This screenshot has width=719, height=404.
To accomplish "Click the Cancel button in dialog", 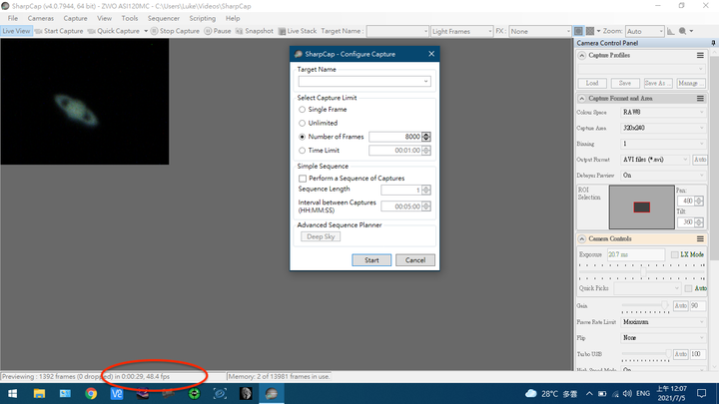I will pos(415,260).
